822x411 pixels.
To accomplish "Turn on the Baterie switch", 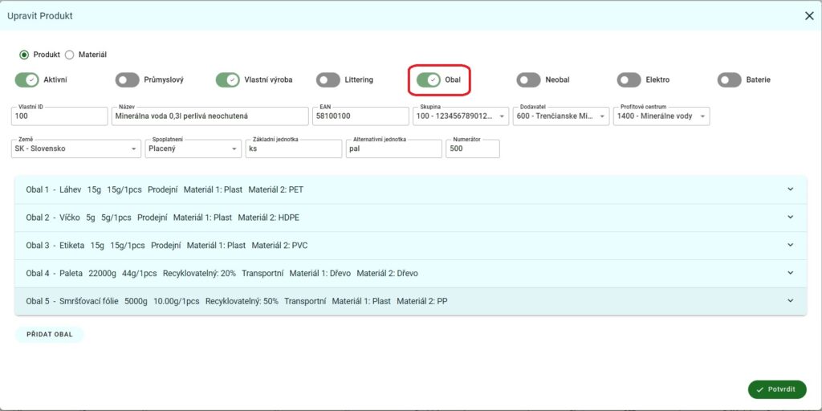I will (x=729, y=80).
